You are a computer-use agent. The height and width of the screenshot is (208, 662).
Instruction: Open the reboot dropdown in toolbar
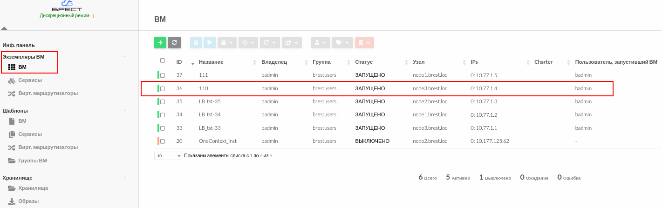pos(270,42)
